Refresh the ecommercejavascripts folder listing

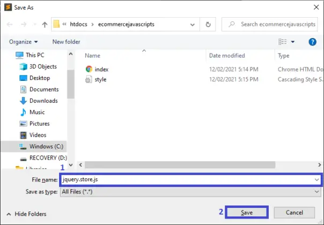coord(208,25)
